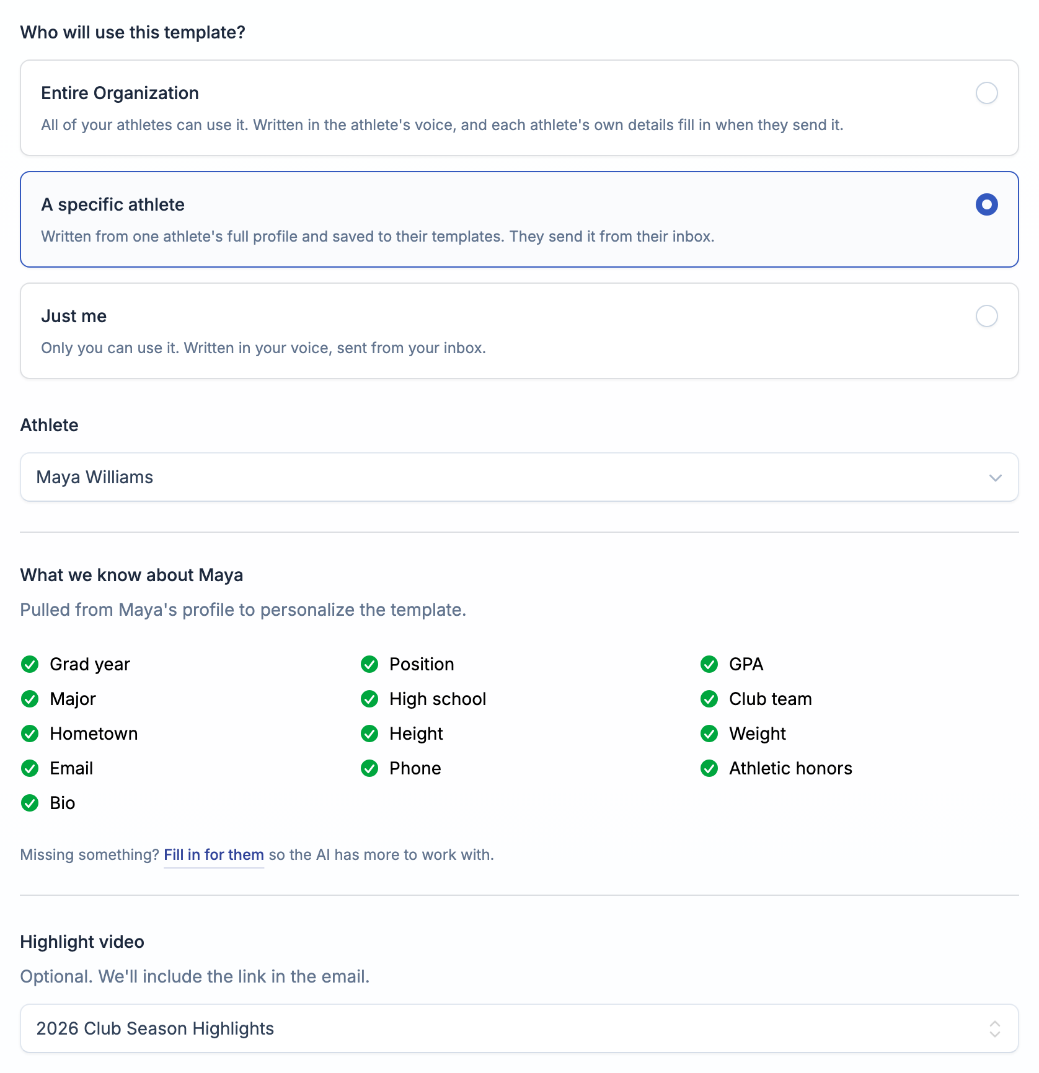
Task: Click the green check icon beside Weight
Action: point(709,734)
